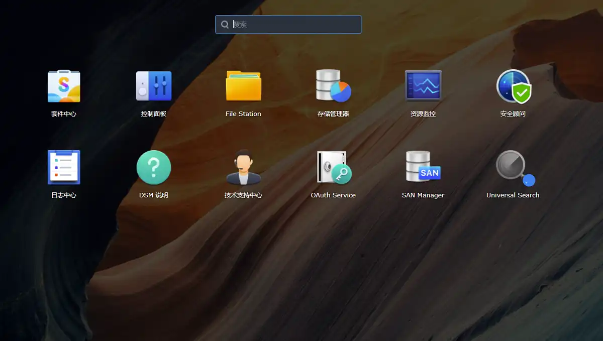The image size is (603, 341).
Task: Click inside the 搜索 search field
Action: point(294,24)
